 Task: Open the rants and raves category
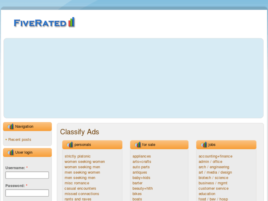[78, 199]
